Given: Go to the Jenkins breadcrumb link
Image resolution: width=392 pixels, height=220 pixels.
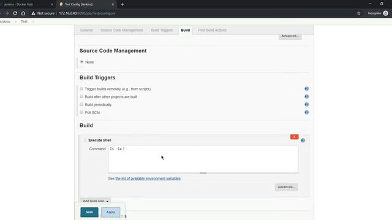Looking at the screenshot, I should pyautogui.click(x=5, y=22).
